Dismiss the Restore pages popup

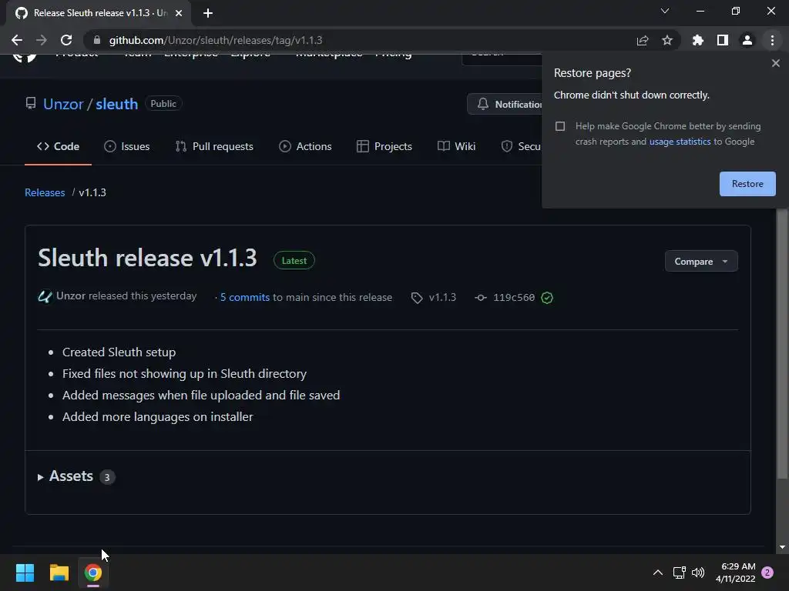click(775, 63)
